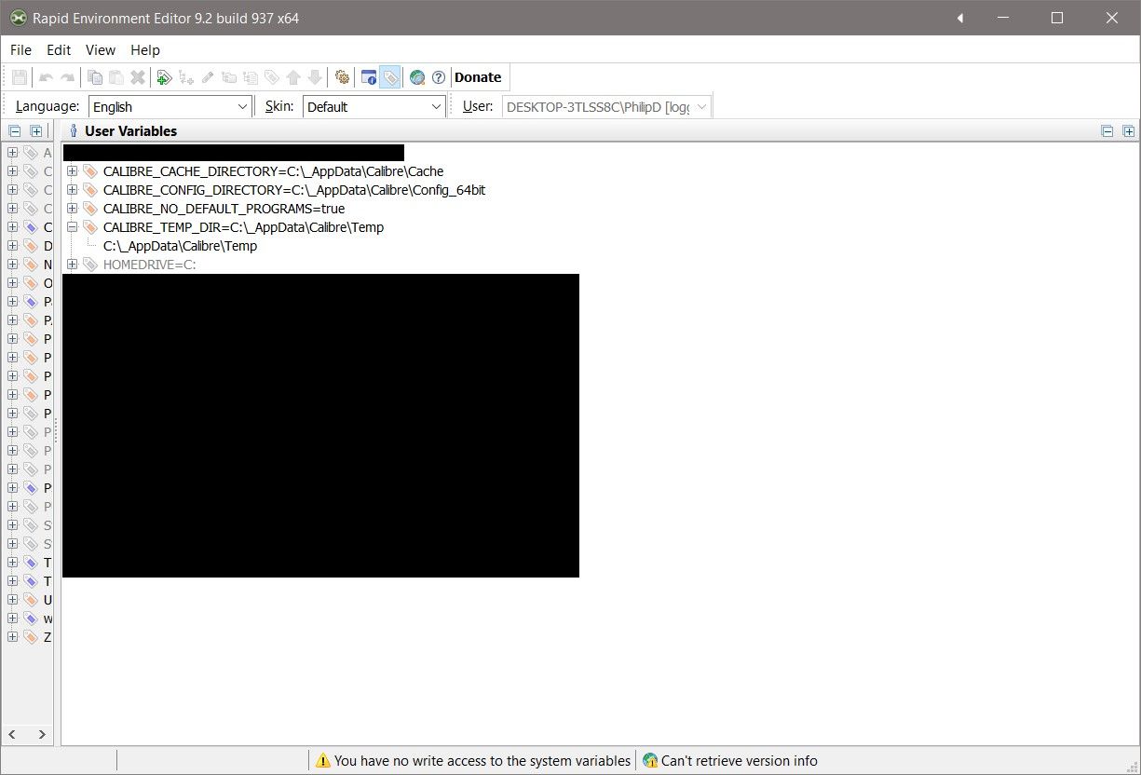Click the Save toolbar icon
Viewport: 1141px width, 775px height.
pos(20,77)
